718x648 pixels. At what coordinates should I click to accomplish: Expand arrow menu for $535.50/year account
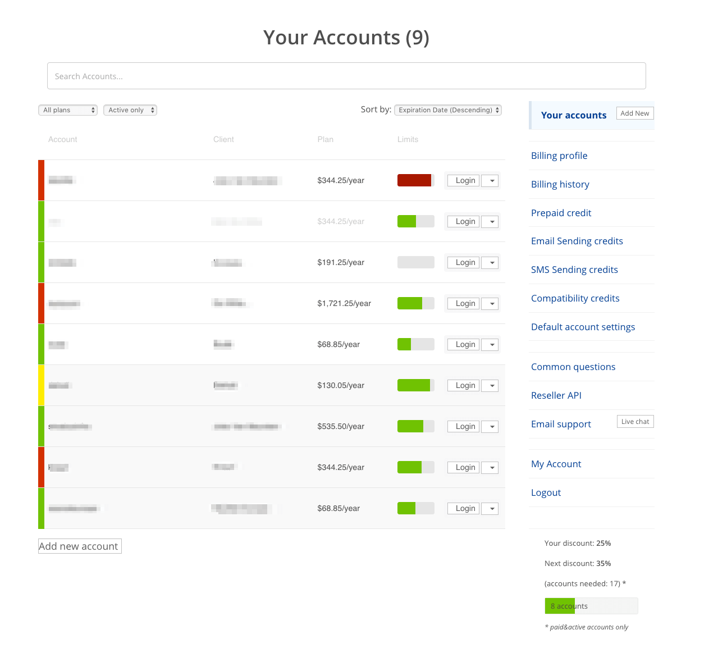(x=490, y=427)
